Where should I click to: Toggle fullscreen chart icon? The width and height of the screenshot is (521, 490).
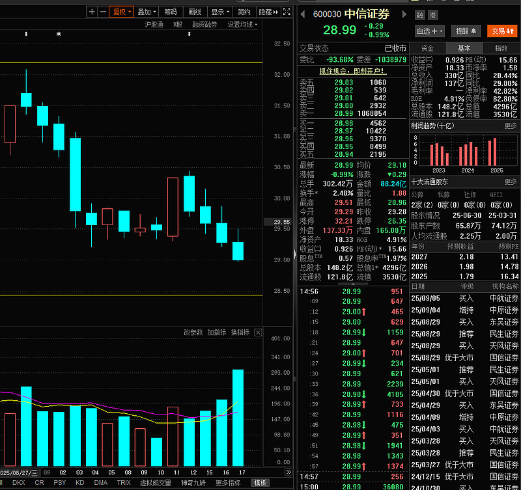click(x=287, y=12)
